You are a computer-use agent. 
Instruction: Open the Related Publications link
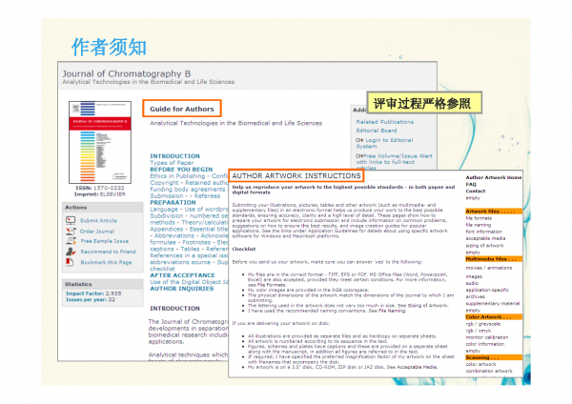pos(385,122)
